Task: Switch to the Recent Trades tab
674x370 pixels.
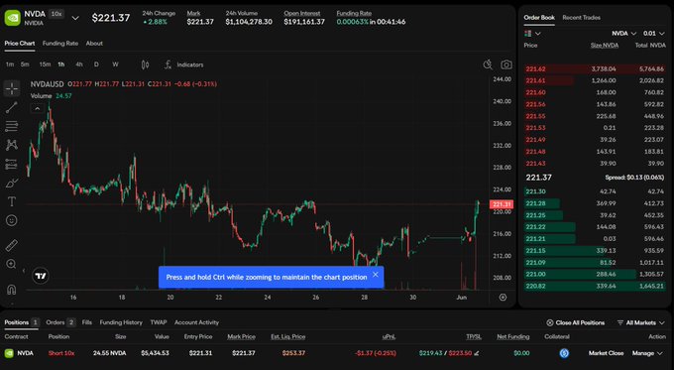Action: (581, 18)
